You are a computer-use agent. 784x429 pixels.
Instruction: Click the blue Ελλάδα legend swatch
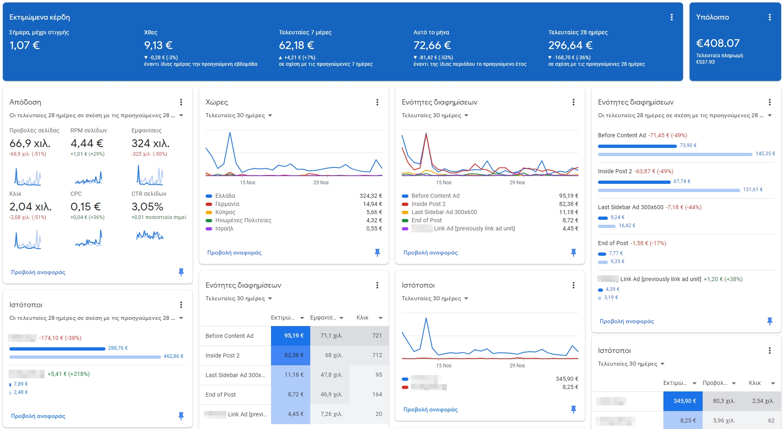coord(209,196)
